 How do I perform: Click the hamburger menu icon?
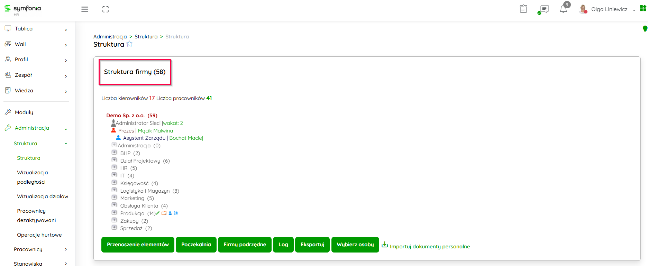(x=85, y=9)
